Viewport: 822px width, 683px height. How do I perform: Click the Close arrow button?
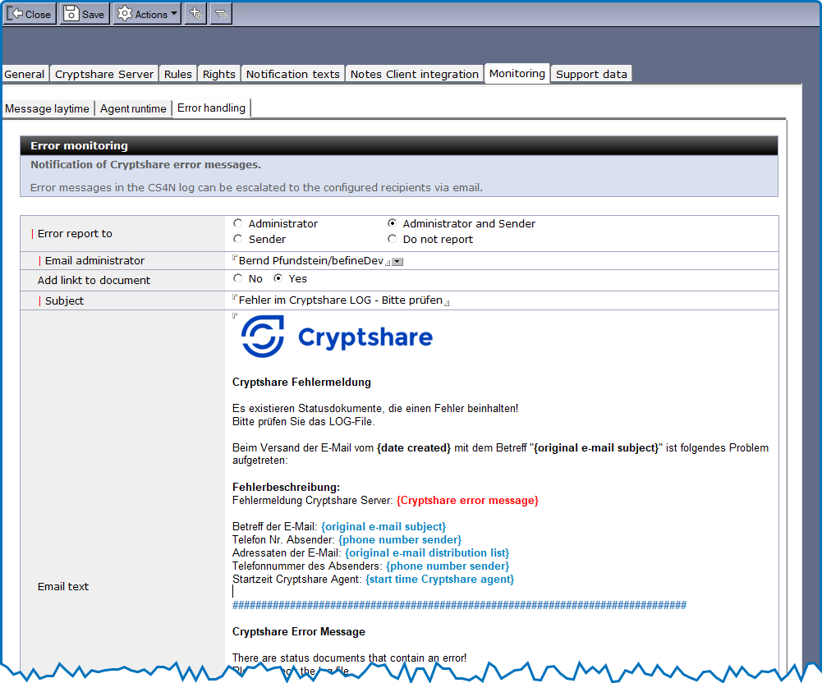pos(30,14)
